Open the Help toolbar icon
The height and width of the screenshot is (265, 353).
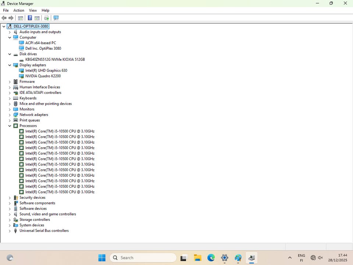(x=30, y=18)
